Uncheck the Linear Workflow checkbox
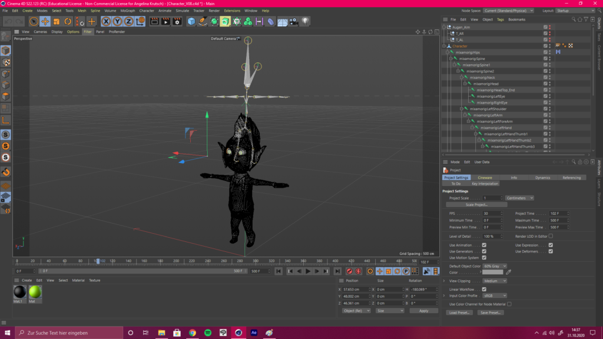This screenshot has width=603, height=339. tap(484, 289)
